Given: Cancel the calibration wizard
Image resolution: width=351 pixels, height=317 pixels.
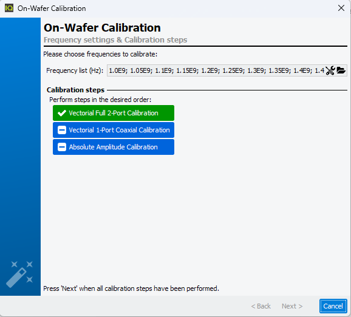Looking at the screenshot, I should click(333, 306).
